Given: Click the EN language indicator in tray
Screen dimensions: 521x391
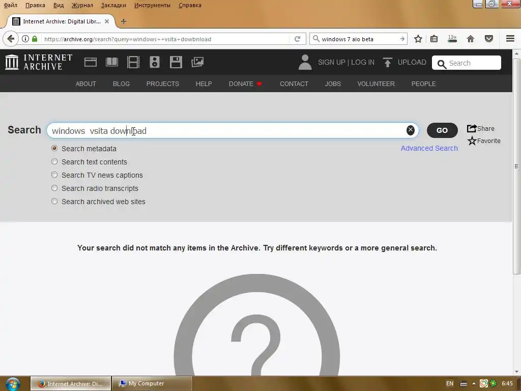Looking at the screenshot, I should pos(450,383).
